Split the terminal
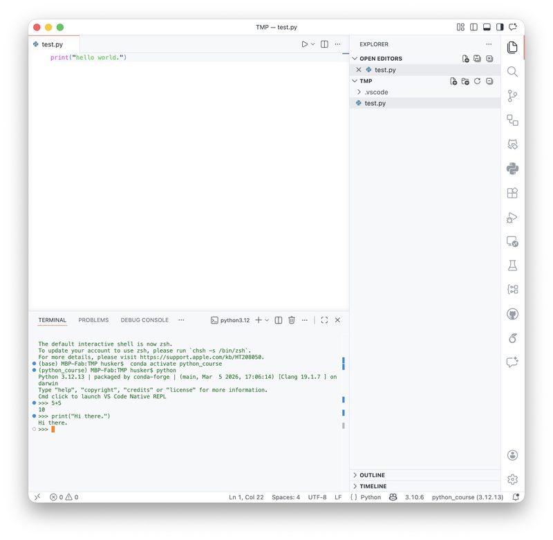The width and height of the screenshot is (553, 540). coord(279,320)
